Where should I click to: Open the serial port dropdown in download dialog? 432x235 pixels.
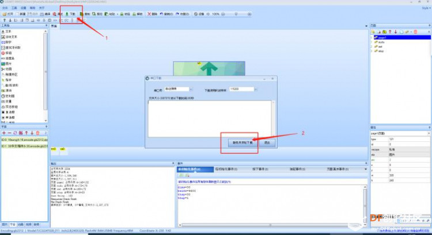click(191, 89)
